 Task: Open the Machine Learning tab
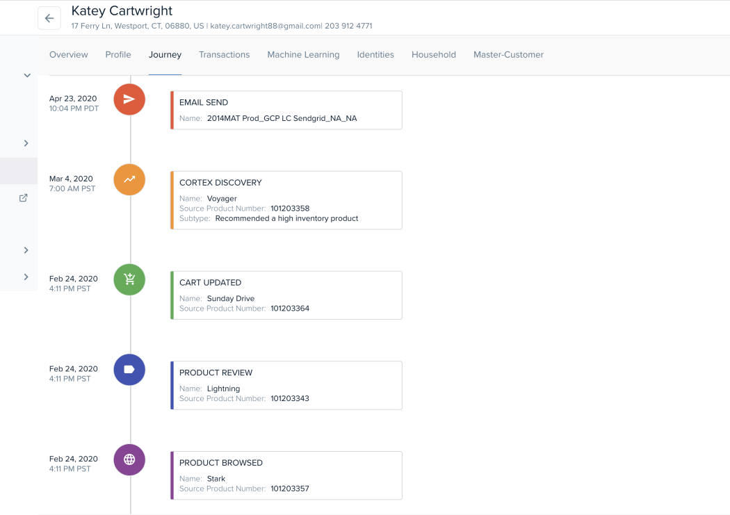(303, 55)
